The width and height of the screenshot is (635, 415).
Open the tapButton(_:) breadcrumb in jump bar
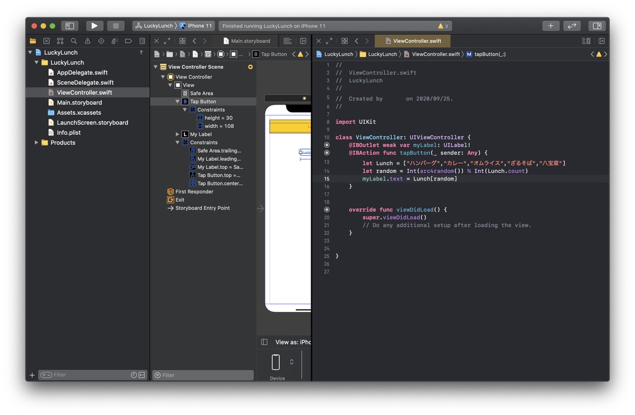pos(485,54)
